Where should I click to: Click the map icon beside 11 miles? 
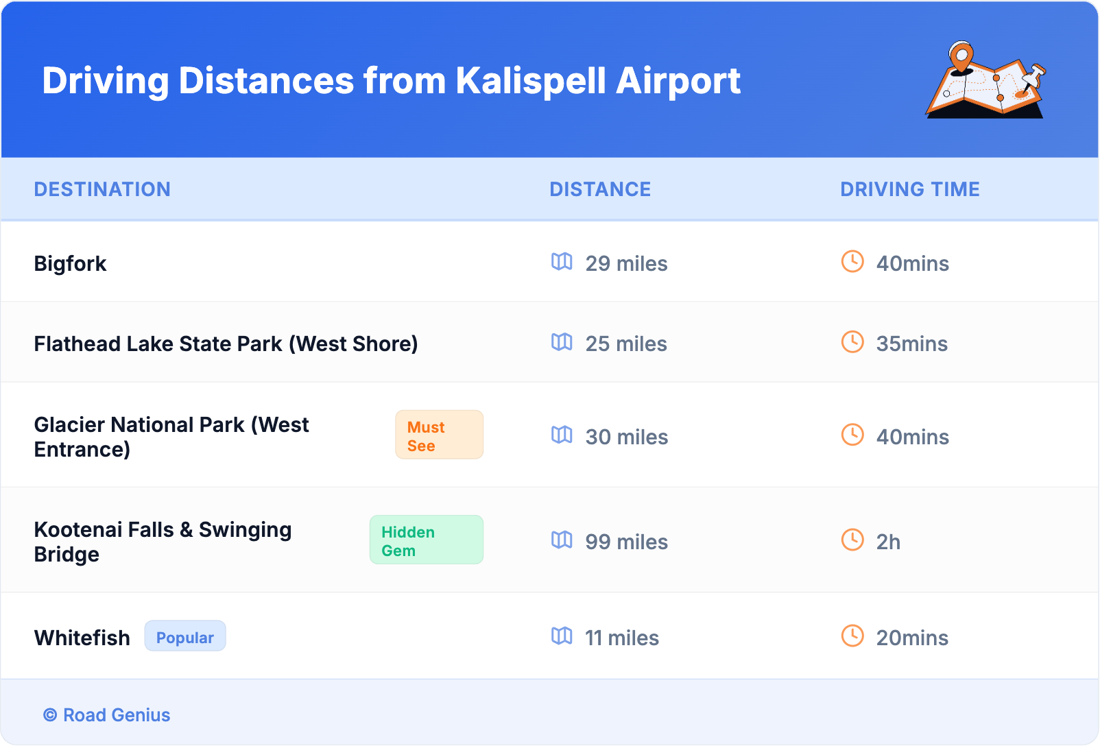tap(562, 636)
